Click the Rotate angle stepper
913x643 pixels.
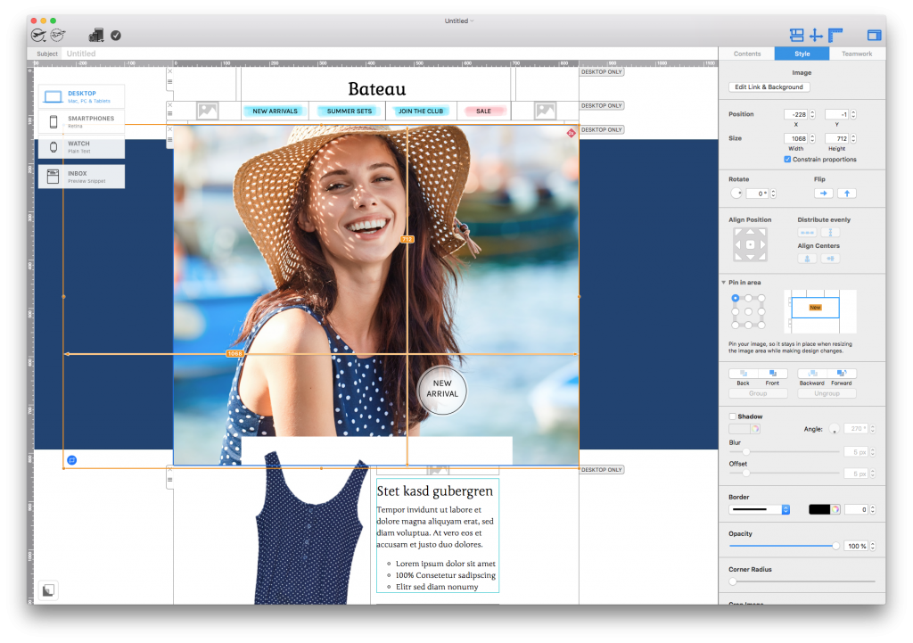point(773,194)
